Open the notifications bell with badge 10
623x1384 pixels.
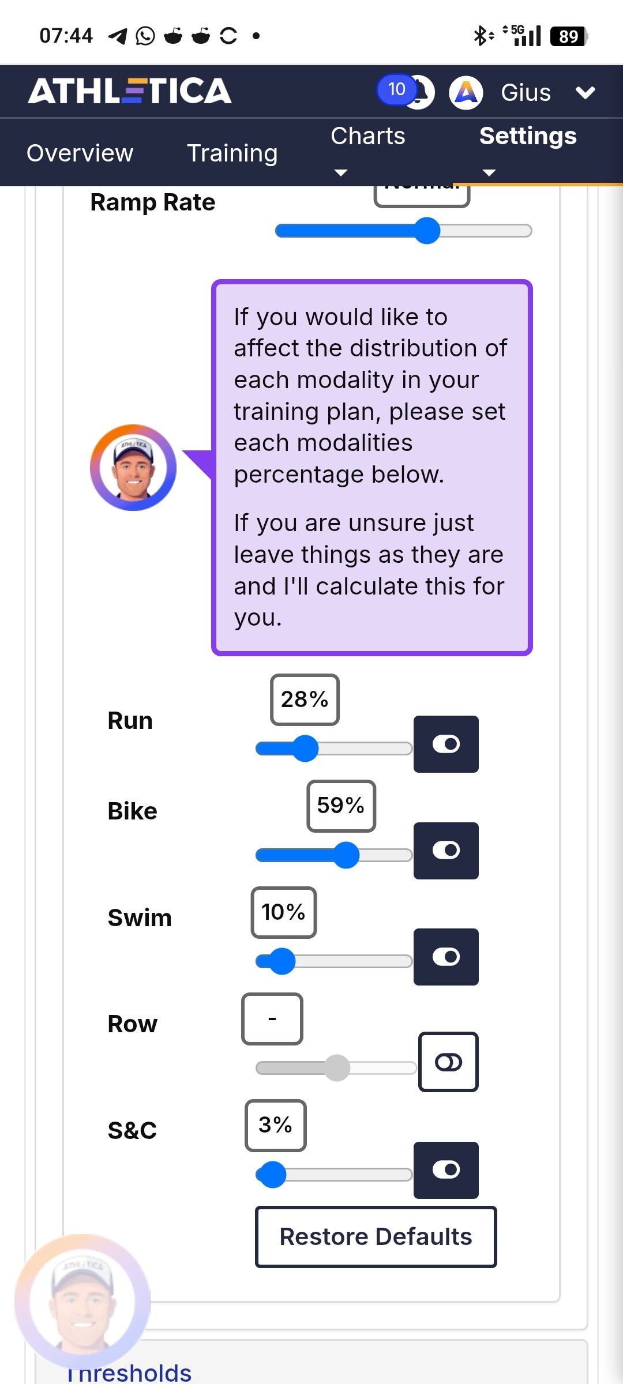[406, 92]
